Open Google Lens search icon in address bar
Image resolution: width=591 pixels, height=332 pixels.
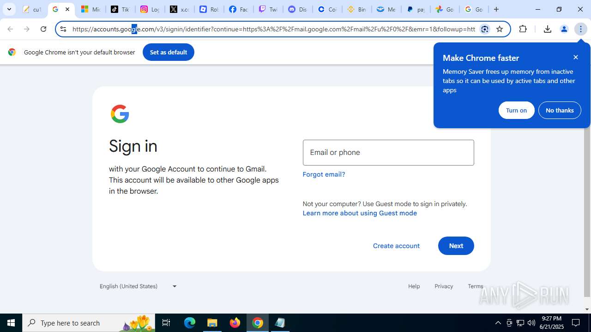point(485,29)
